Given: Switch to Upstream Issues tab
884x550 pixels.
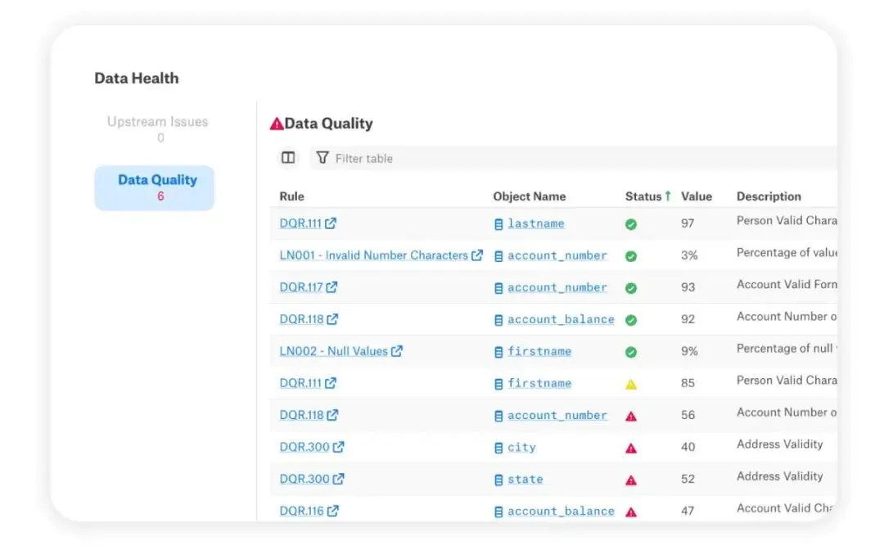Looking at the screenshot, I should tap(157, 129).
